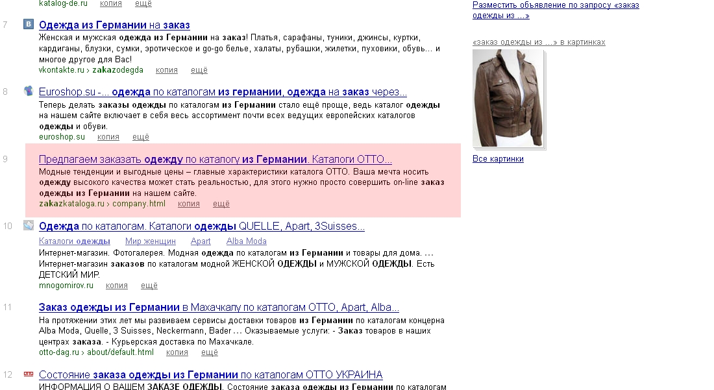The height and width of the screenshot is (390, 714).
Task: Open the 'копия' link under the vkontakte.ru result
Action: click(x=167, y=70)
